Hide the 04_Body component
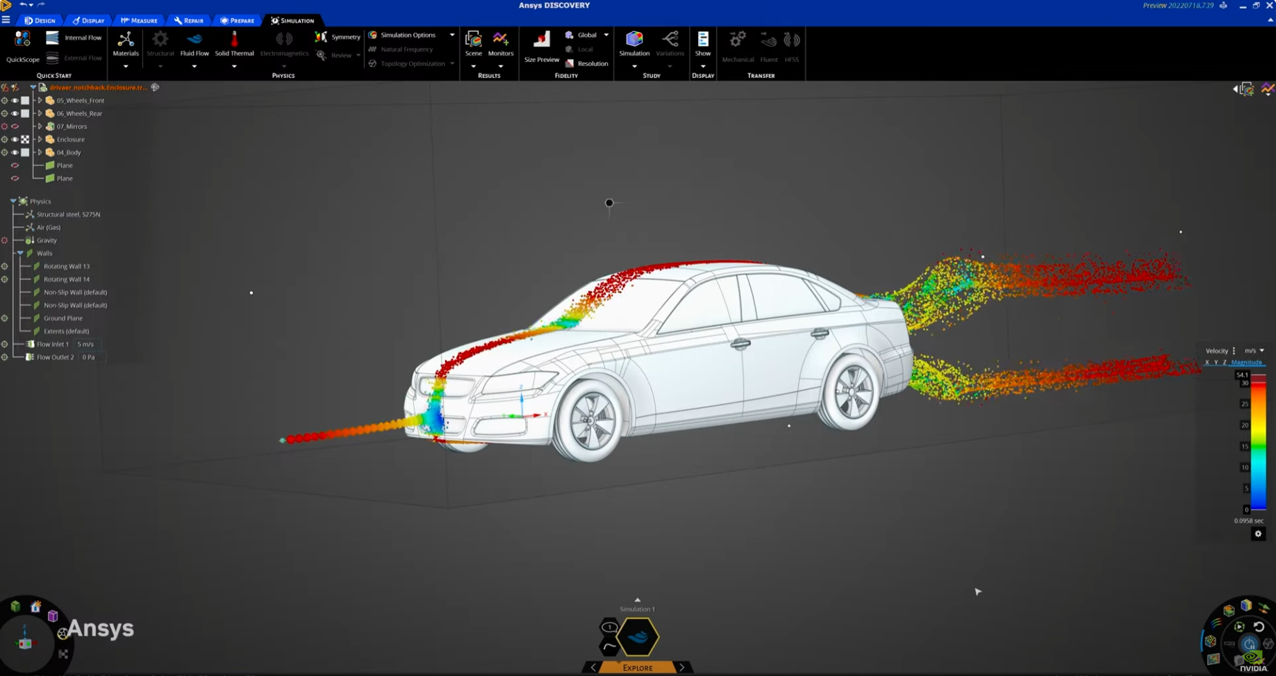1276x676 pixels. coord(15,152)
